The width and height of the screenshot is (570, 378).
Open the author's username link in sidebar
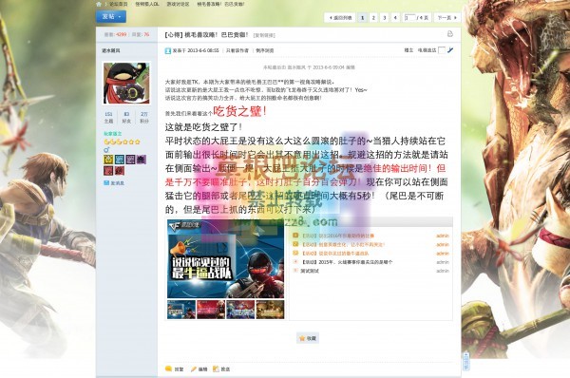(111, 50)
